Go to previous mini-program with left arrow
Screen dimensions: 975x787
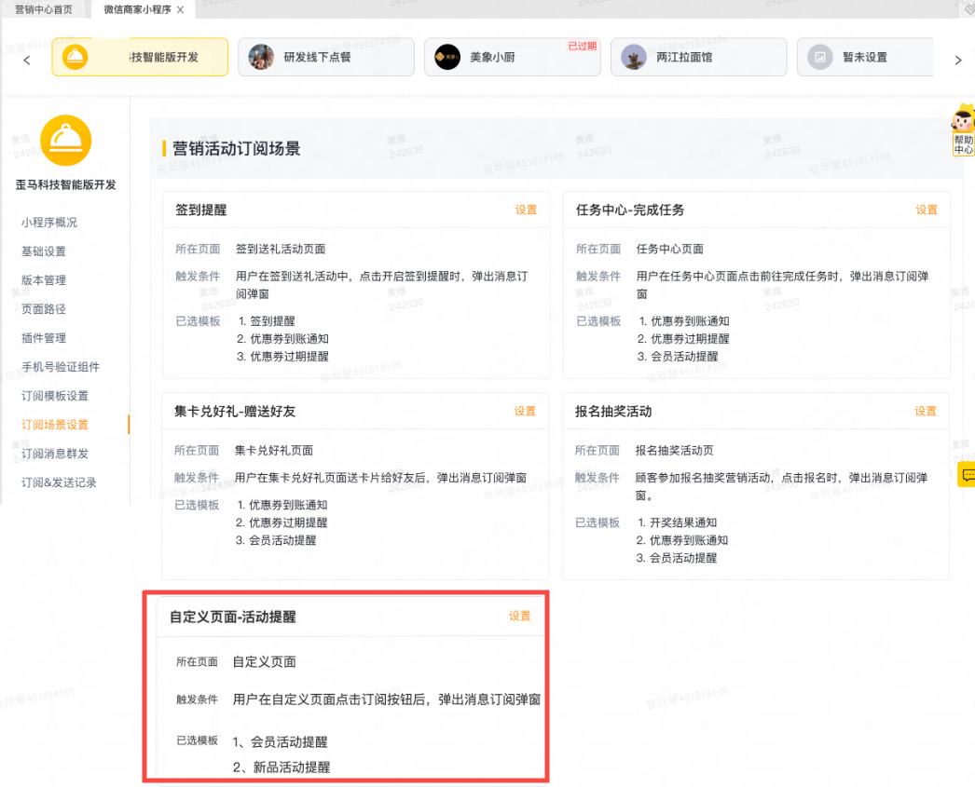[27, 61]
